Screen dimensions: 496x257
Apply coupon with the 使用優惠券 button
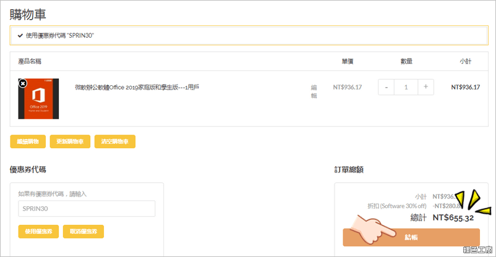pos(38,232)
